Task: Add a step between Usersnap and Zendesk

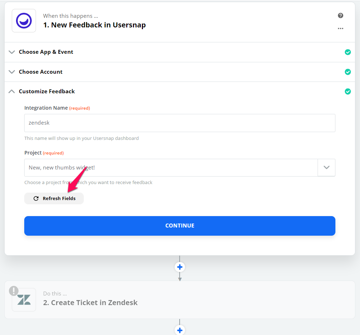Action: 180,267
